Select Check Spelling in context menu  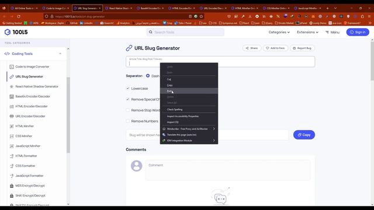tap(189, 110)
